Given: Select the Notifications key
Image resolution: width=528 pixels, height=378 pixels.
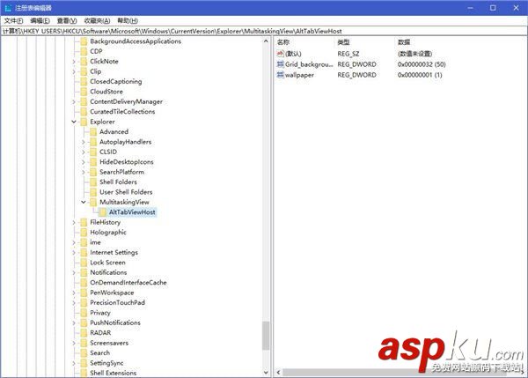Looking at the screenshot, I should [108, 272].
